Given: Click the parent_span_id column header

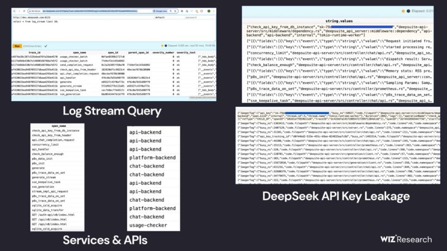Looking at the screenshot, I should click(x=138, y=52).
